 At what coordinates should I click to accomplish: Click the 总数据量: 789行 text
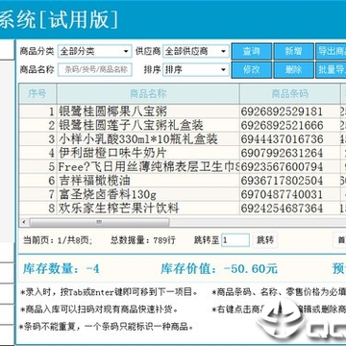point(143,240)
